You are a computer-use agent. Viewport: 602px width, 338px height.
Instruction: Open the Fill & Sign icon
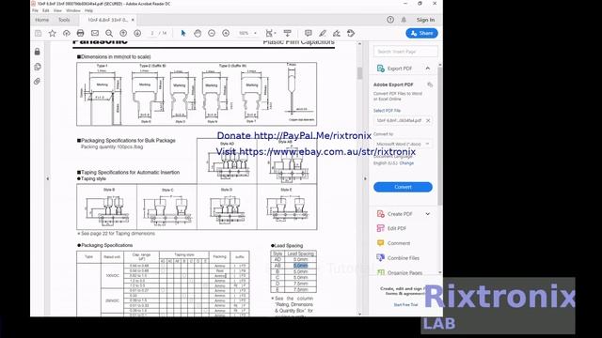pos(337,34)
